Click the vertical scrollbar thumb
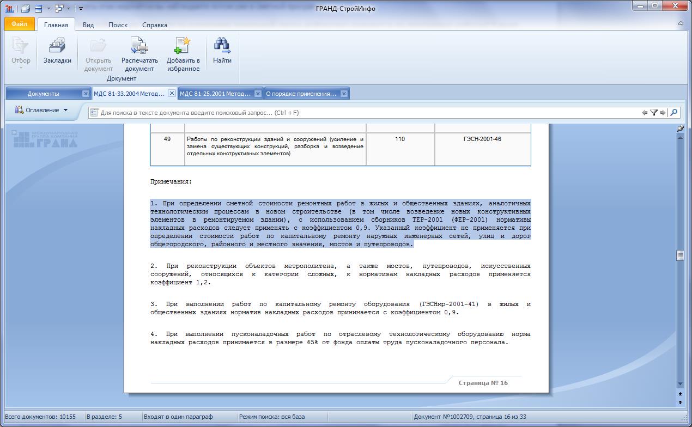The image size is (692, 427). (x=680, y=255)
